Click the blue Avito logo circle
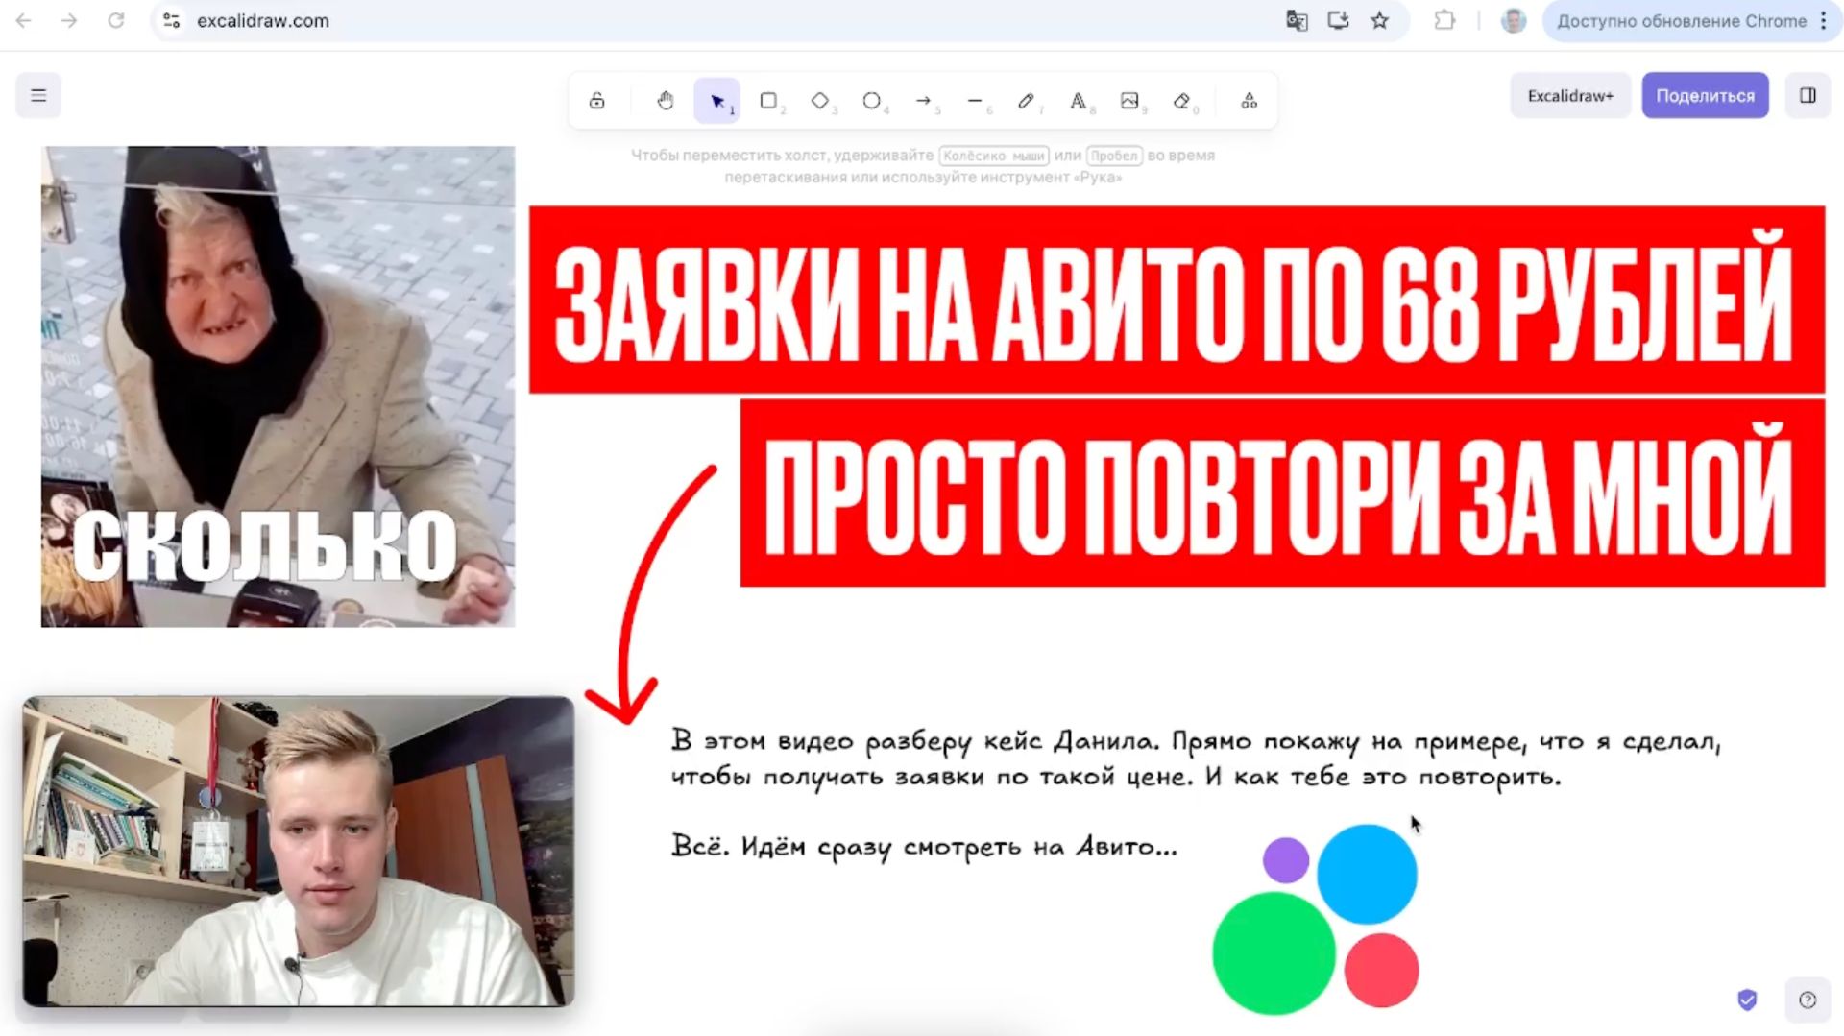1844x1036 pixels. point(1367,874)
